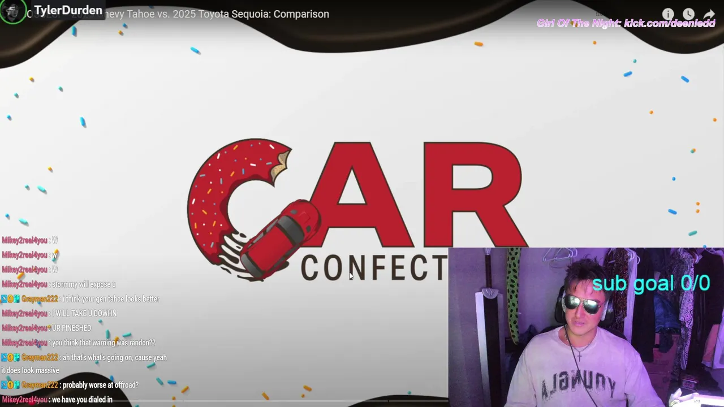This screenshot has height=407, width=724.
Task: Click Grayman222 username on the offroad message
Action: point(40,386)
